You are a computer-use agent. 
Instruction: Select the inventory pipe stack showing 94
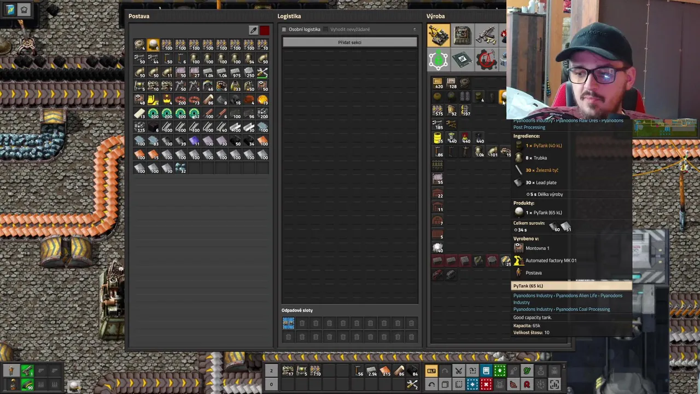pos(249,59)
